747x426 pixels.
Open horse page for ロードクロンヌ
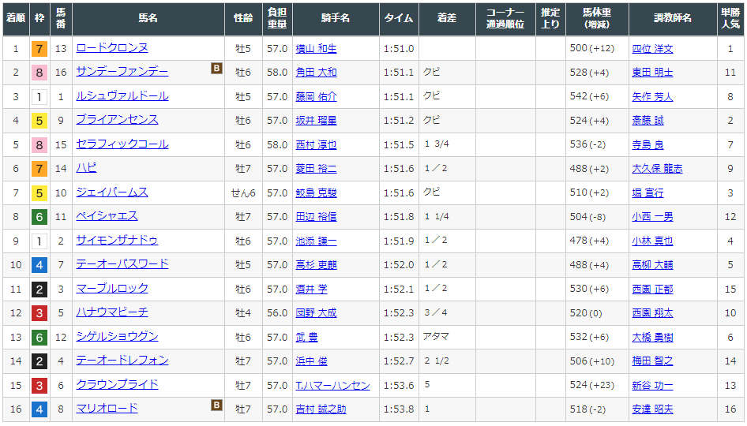(x=111, y=48)
